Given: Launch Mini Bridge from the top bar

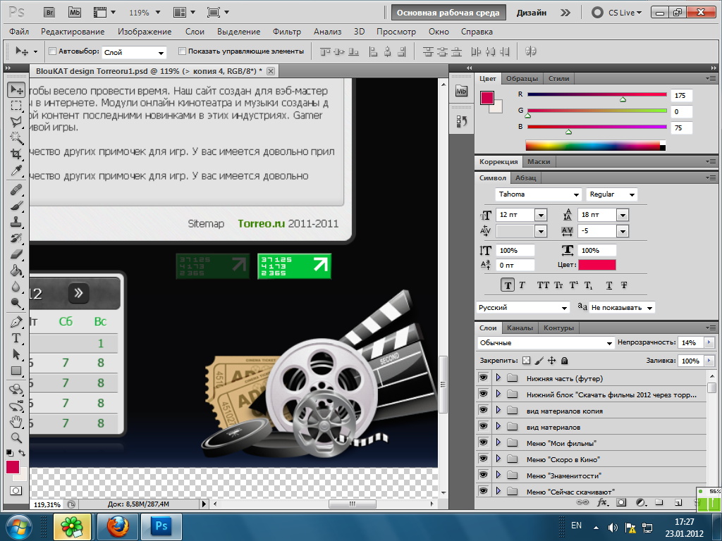Looking at the screenshot, I should tap(75, 13).
